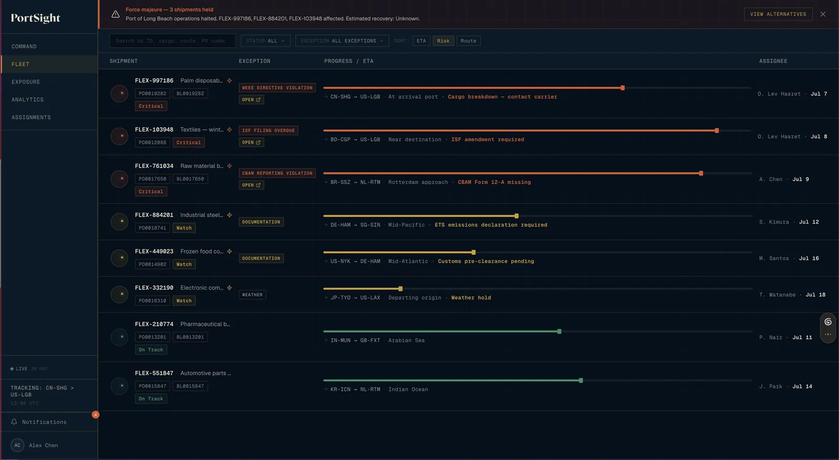Dismiss the force majeure banner with the X
The image size is (839, 460).
pyautogui.click(x=823, y=14)
